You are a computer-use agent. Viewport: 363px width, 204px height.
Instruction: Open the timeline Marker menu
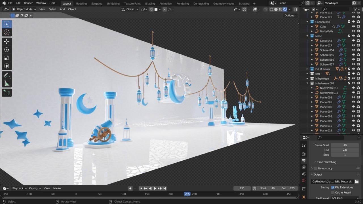tap(58, 188)
